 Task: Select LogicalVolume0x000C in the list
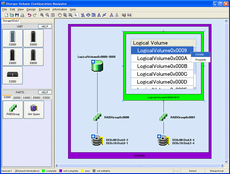tap(162, 74)
